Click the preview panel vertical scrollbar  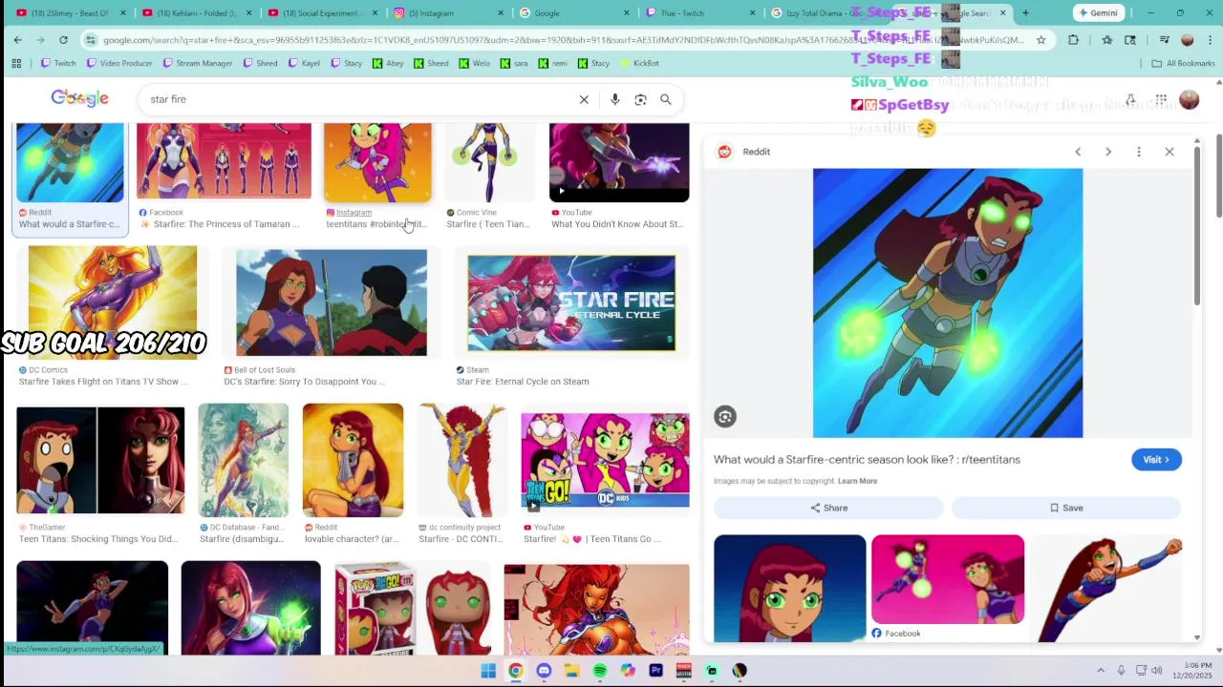click(x=1197, y=227)
